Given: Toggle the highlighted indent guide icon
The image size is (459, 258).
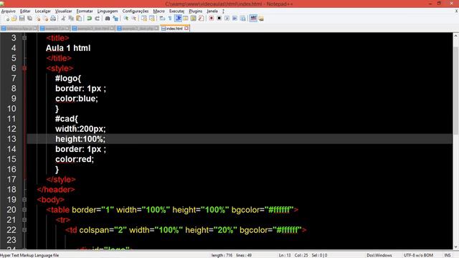Looking at the screenshot, I should point(178,19).
